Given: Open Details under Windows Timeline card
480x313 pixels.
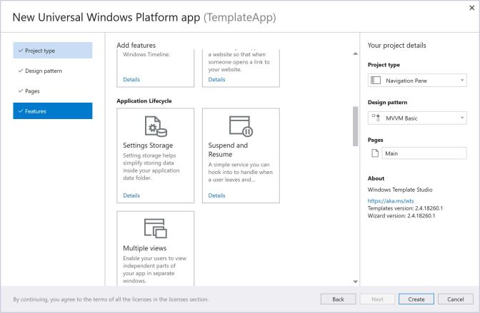Looking at the screenshot, I should 131,79.
